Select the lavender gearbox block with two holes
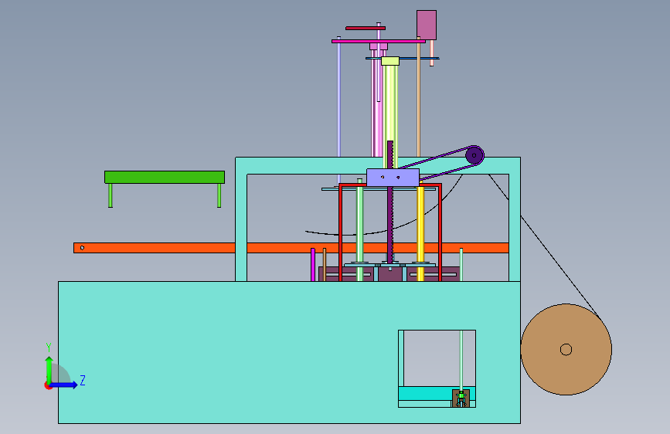The image size is (670, 434). [393, 178]
